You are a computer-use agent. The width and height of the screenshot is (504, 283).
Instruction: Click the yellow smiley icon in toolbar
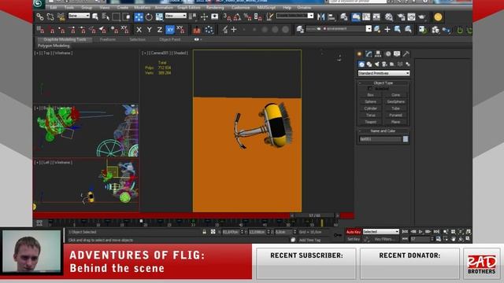(438, 17)
